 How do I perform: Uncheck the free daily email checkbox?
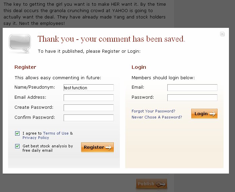click(x=18, y=146)
